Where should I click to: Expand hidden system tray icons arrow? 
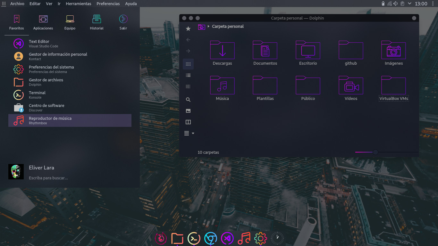[409, 4]
